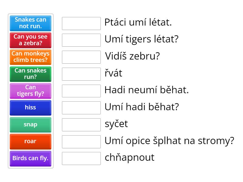
Task: Choose the orange 'Can monkeys climb trees?' tile
Action: pos(30,57)
